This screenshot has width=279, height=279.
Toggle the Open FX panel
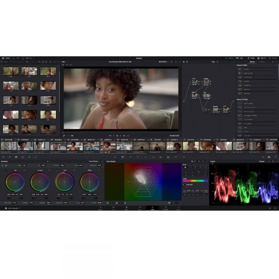pos(260,58)
